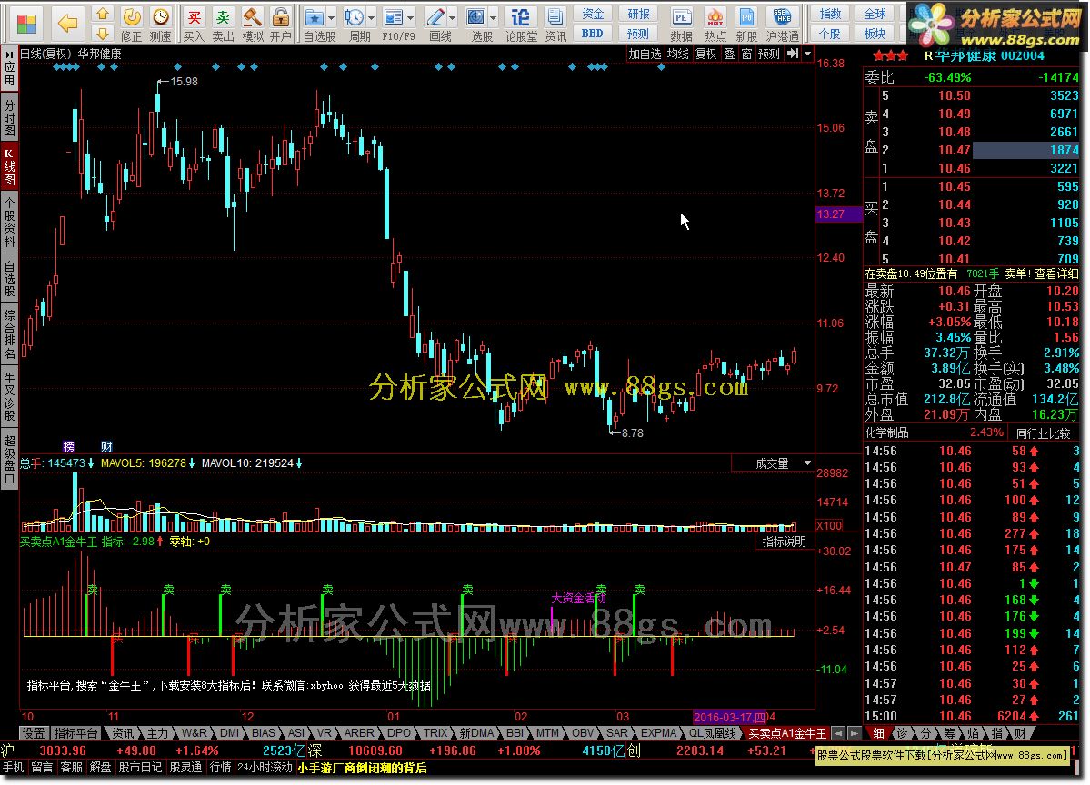Click the 指数 index button
The image size is (1090, 785).
tap(830, 14)
